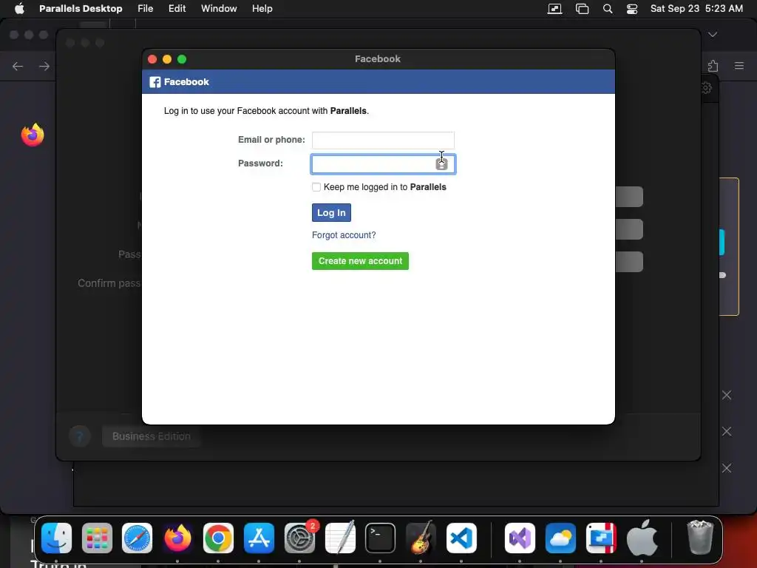Screen dimensions: 757x568
Task: Open Parallels Desktop from the Dock
Action: coord(601,538)
